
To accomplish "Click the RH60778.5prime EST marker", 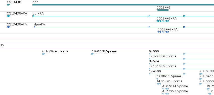I will (x=92, y=54).
